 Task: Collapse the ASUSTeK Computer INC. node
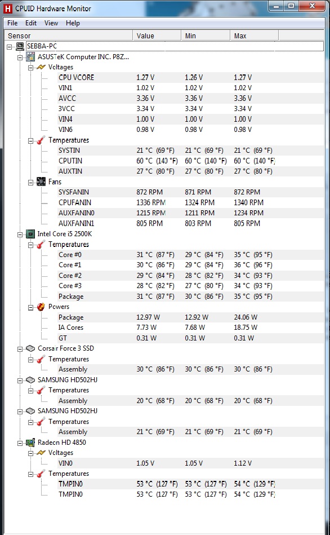(x=20, y=58)
